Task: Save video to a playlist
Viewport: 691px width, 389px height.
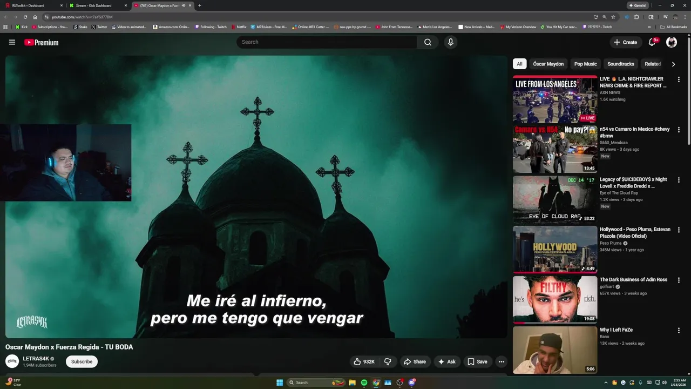Action: (x=477, y=361)
